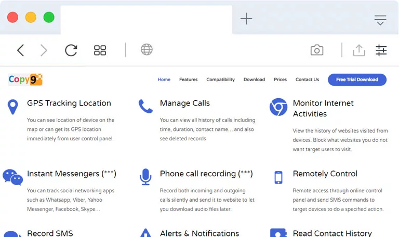Click text 'target devices to do a specified action.'
The width and height of the screenshot is (399, 237).
pos(338,209)
